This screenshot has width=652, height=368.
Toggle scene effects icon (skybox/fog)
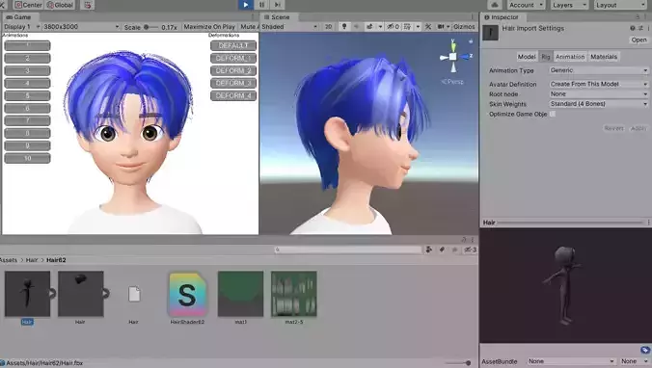[369, 26]
